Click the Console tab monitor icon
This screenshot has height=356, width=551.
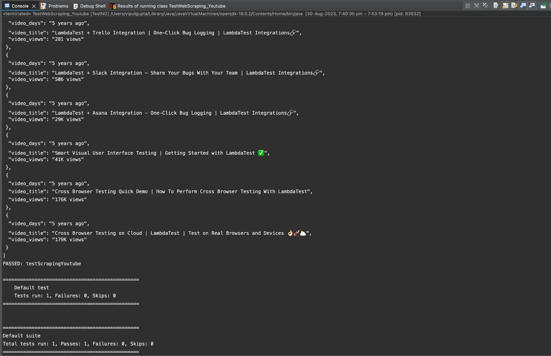pyautogui.click(x=7, y=6)
